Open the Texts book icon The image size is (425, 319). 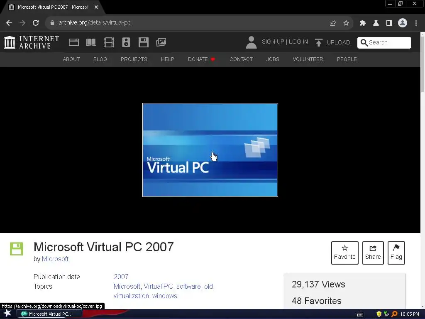tap(91, 42)
